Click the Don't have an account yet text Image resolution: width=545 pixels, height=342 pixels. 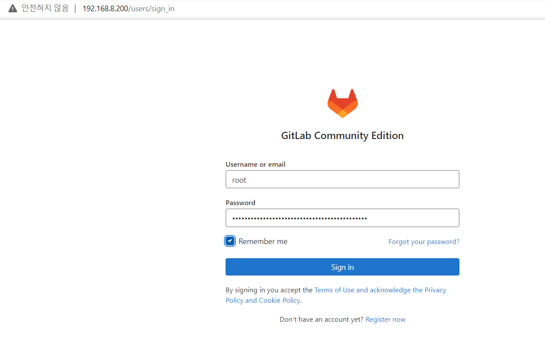(x=322, y=320)
